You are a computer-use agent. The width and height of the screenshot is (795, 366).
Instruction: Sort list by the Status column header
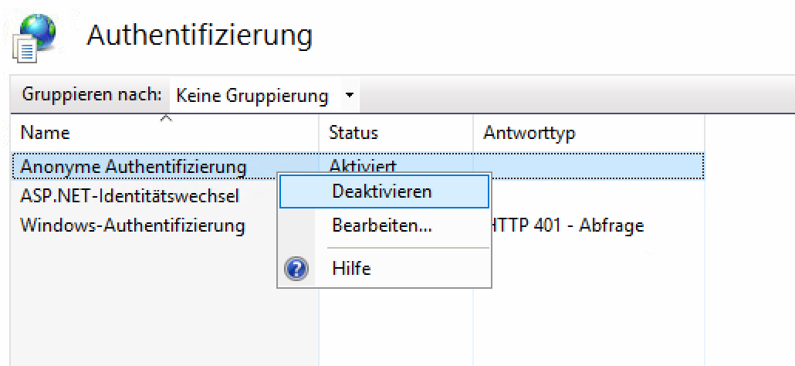(x=354, y=133)
